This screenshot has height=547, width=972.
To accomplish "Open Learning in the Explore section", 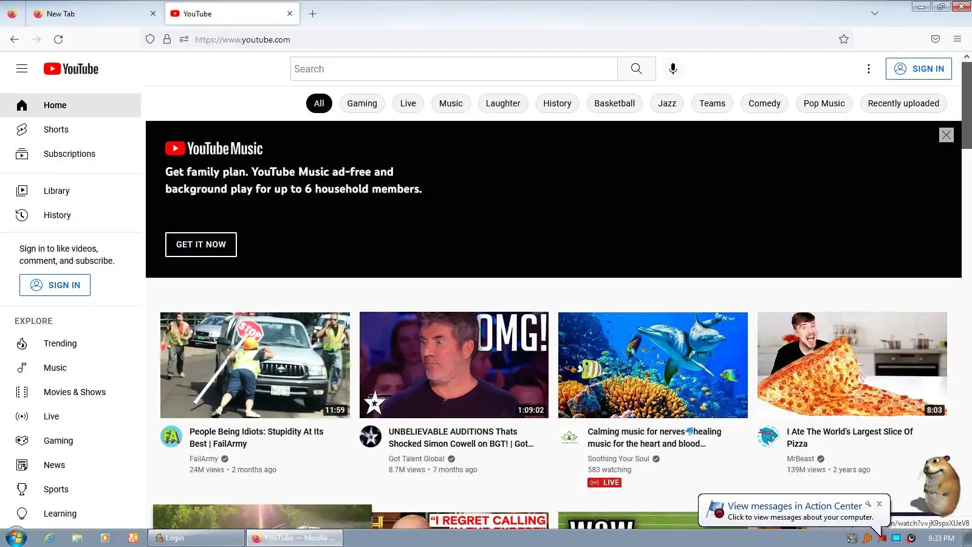I will point(70,514).
